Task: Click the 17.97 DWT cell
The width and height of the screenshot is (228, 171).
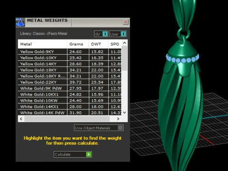Action: point(99,88)
